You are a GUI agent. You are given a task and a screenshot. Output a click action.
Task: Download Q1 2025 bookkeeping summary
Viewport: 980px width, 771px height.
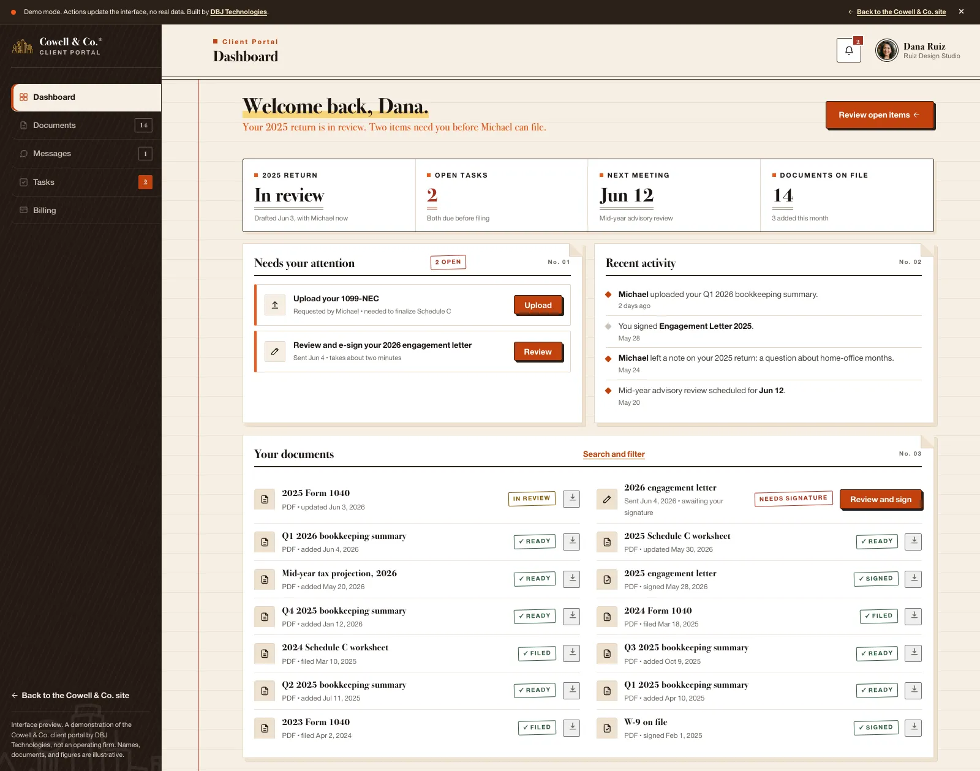click(x=913, y=690)
